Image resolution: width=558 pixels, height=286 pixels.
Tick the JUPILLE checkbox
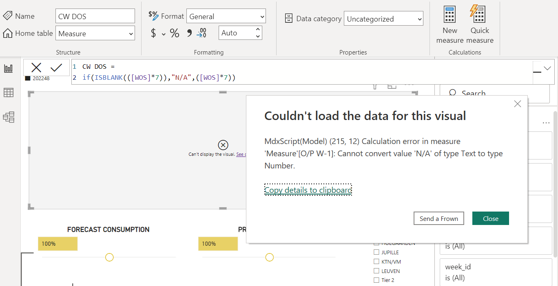coord(376,253)
